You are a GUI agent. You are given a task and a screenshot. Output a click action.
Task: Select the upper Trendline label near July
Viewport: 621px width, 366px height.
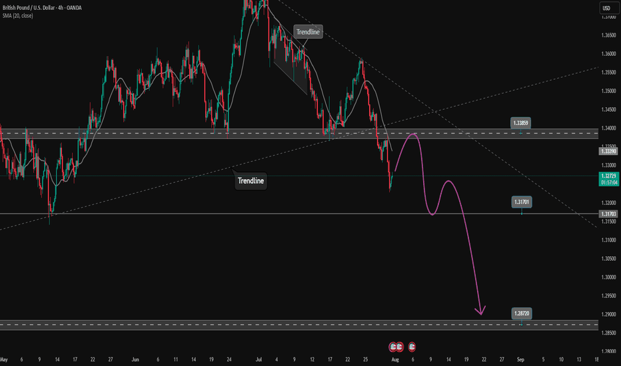click(308, 32)
